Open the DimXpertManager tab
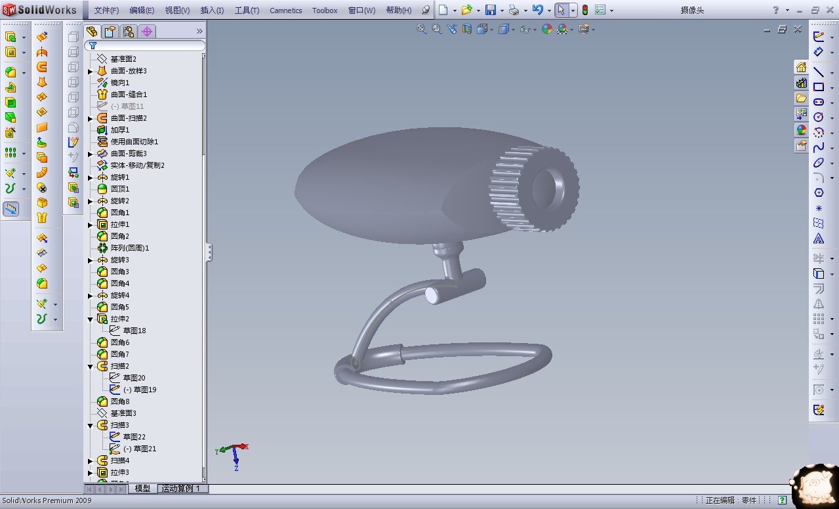The height and width of the screenshot is (509, 839). tap(147, 31)
